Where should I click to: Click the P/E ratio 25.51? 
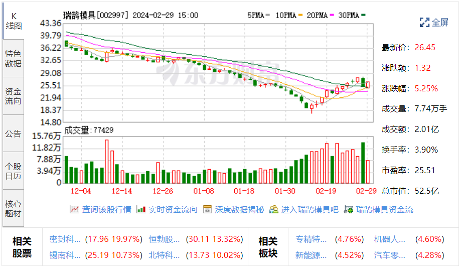pos(425,170)
